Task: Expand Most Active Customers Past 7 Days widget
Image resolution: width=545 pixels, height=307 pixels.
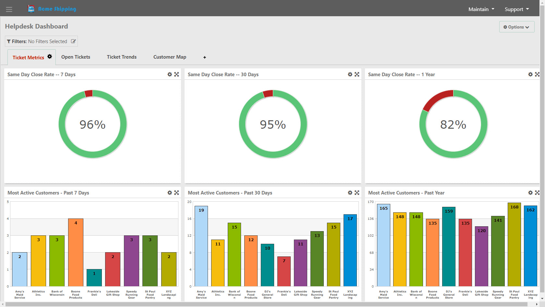Action: [176, 193]
